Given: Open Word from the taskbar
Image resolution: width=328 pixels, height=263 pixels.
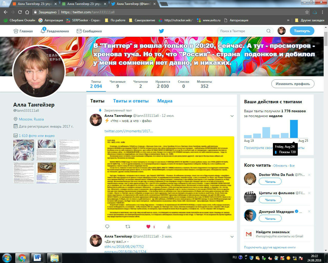Looking at the screenshot, I should click(37, 258).
